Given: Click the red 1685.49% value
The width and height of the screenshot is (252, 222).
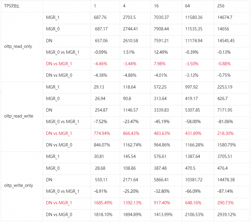Looking at the screenshot, I should pyautogui.click(x=103, y=203).
